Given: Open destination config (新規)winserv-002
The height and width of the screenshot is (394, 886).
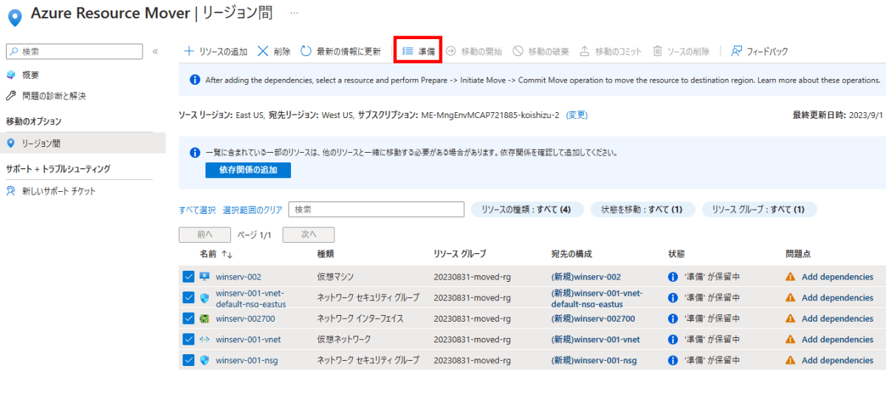Looking at the screenshot, I should [586, 277].
